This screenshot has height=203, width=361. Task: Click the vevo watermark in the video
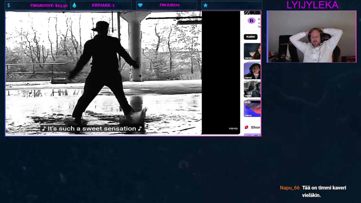tap(233, 129)
